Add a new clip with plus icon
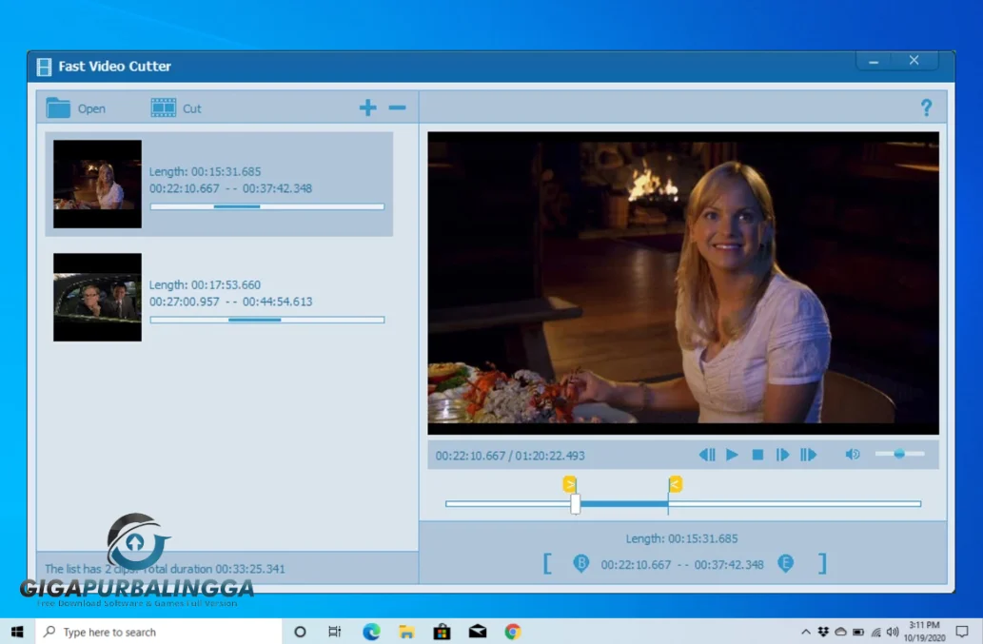983x644 pixels. pyautogui.click(x=367, y=108)
